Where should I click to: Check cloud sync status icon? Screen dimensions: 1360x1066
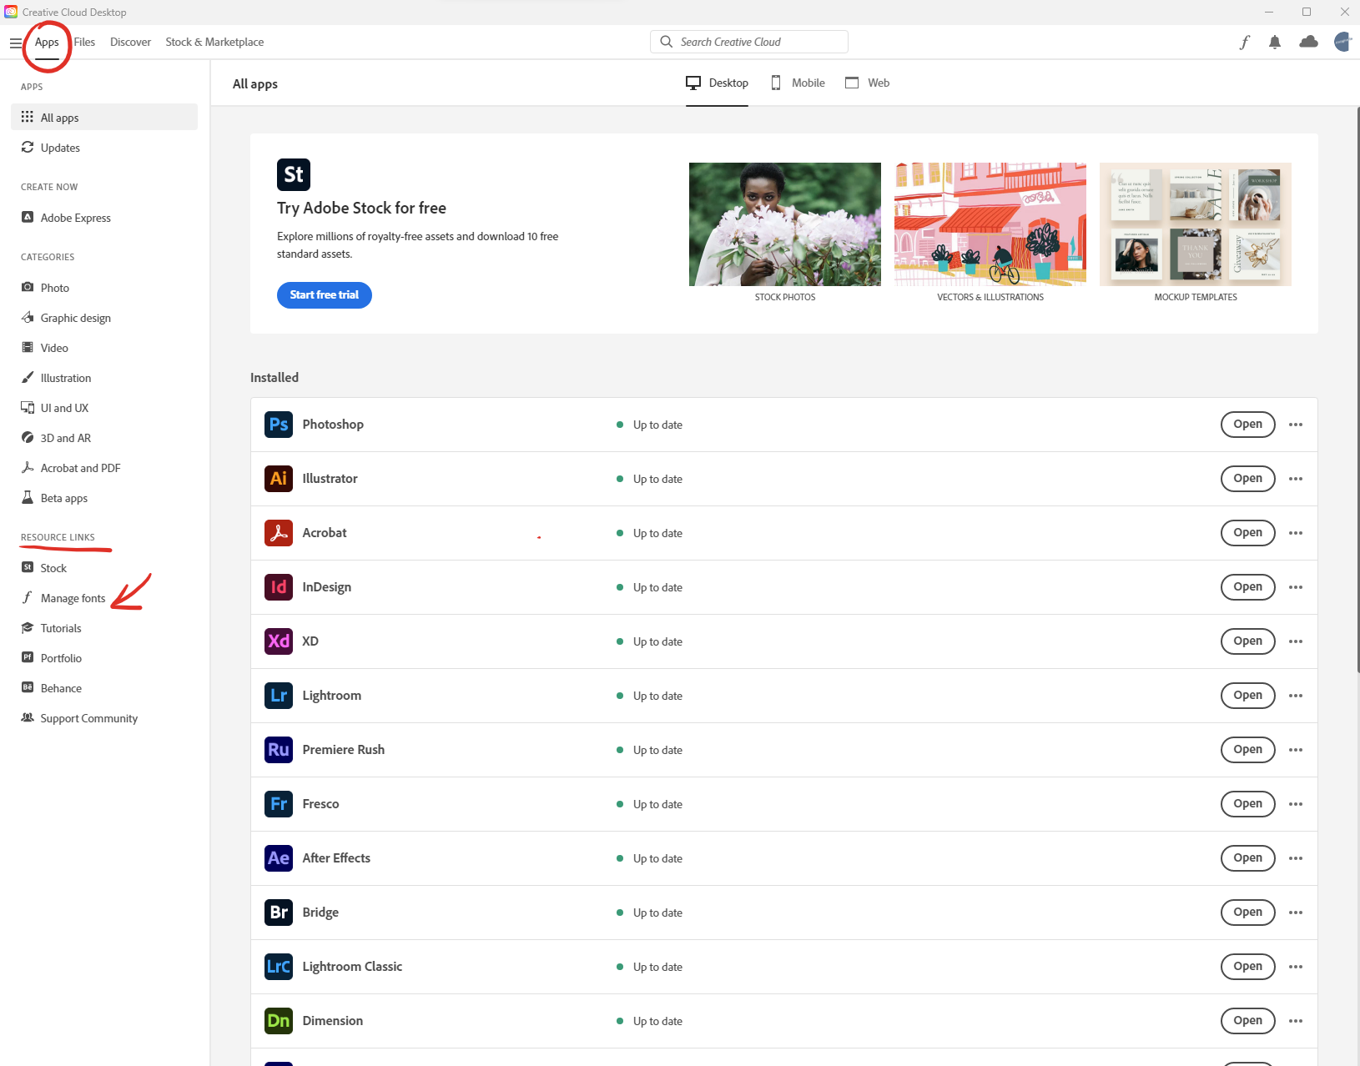pos(1309,42)
